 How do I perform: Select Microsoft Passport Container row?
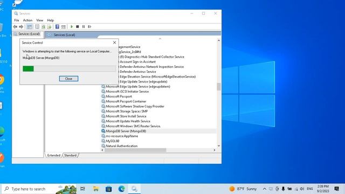(x=126, y=101)
